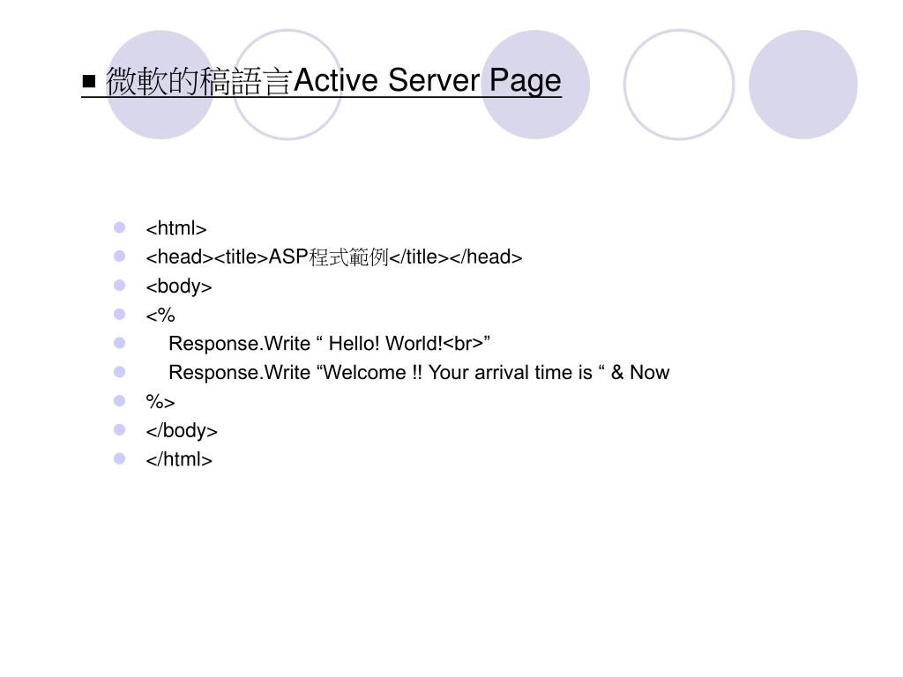This screenshot has width=903, height=677.
Task: Click the "</body>" closing tag line
Action: point(182,430)
